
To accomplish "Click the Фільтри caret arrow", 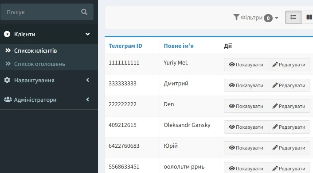I will [277, 18].
